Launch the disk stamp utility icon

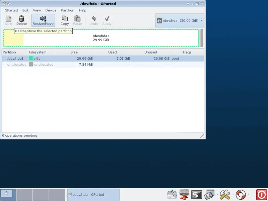point(184,194)
